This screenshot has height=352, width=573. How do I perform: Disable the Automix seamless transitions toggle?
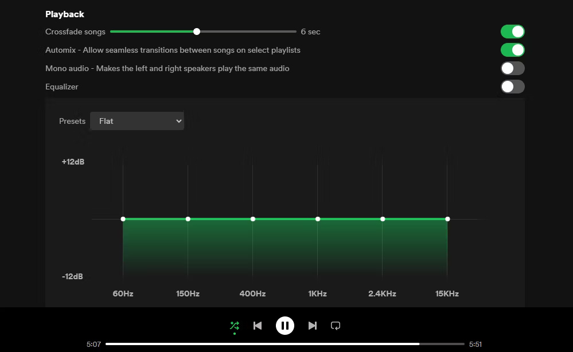click(x=512, y=50)
